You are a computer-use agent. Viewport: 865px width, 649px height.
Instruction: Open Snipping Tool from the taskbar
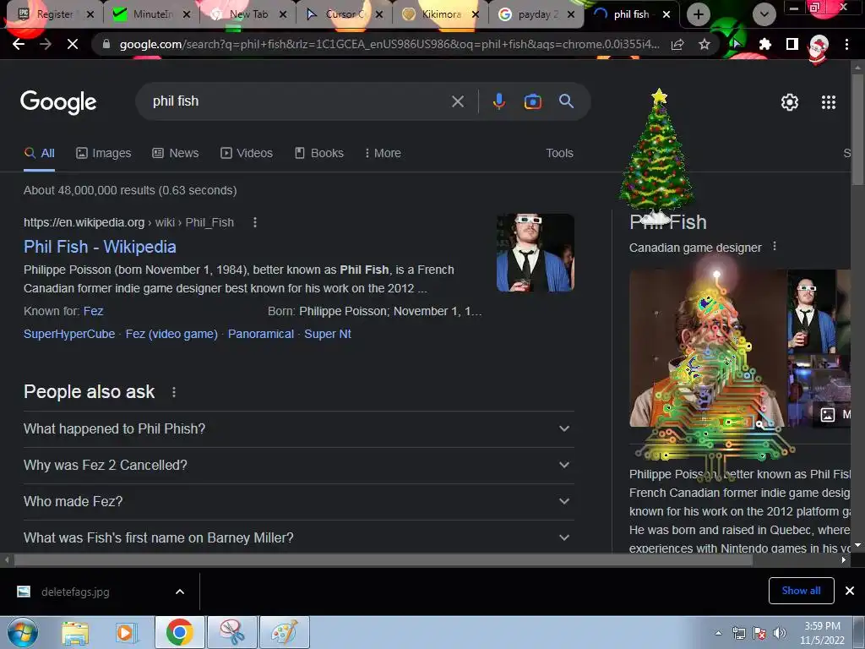point(231,632)
